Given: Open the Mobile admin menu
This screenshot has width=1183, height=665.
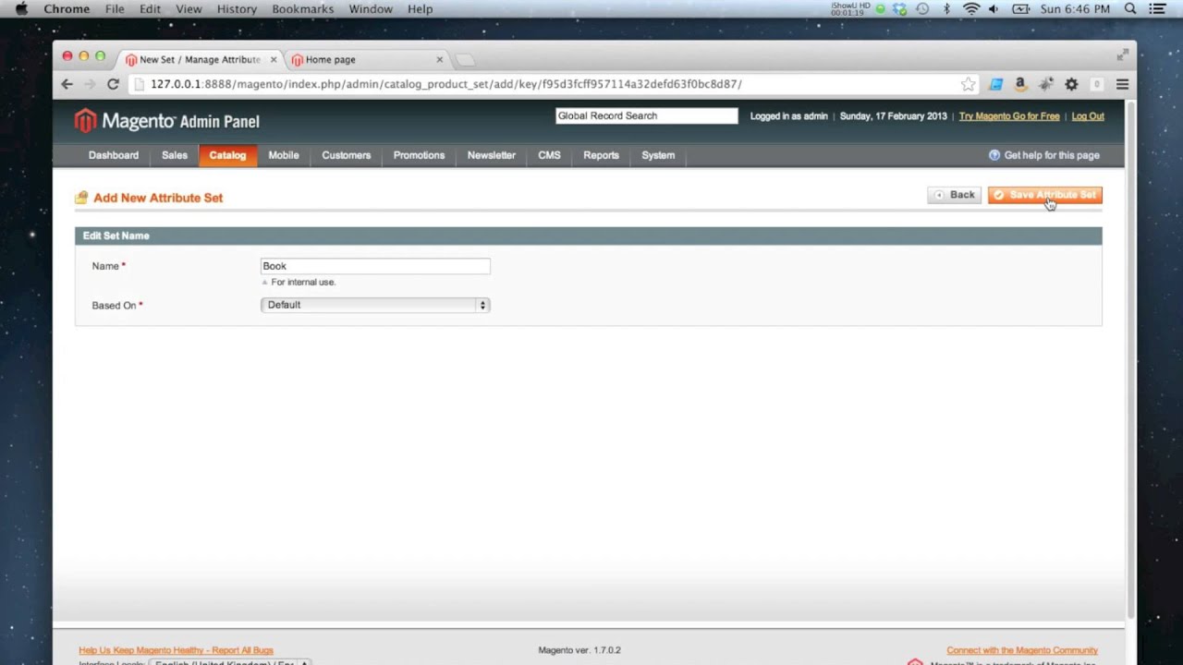Looking at the screenshot, I should pos(284,155).
